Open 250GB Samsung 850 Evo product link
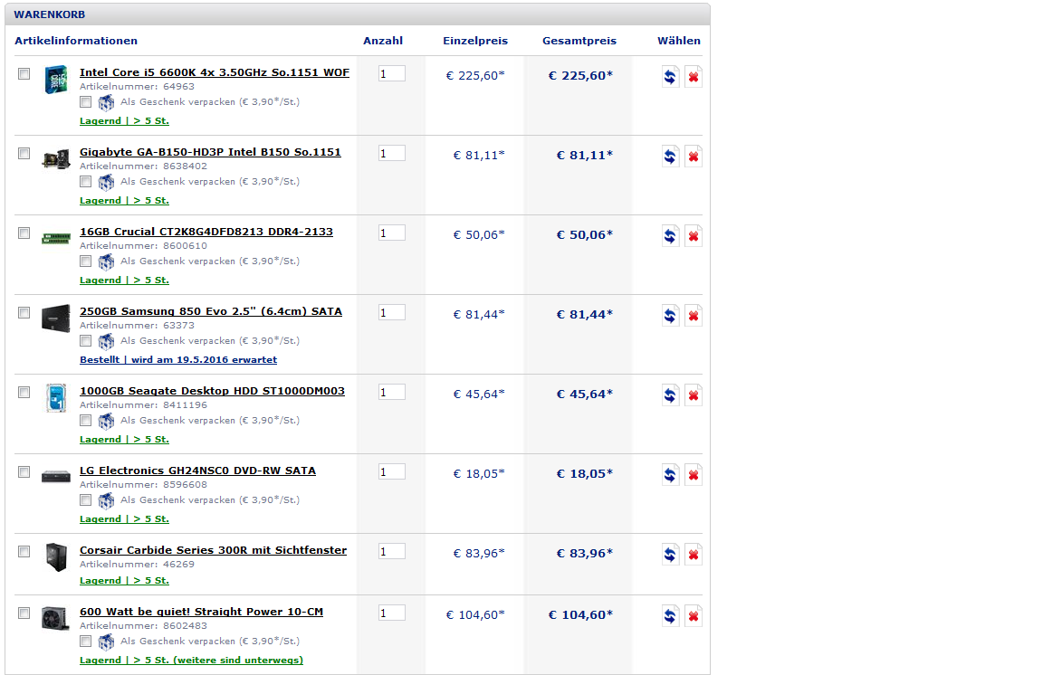Image resolution: width=1043 pixels, height=675 pixels. point(211,311)
